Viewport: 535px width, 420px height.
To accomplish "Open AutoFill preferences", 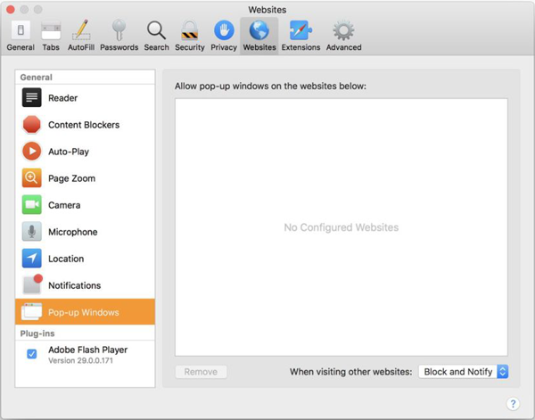I will tap(83, 35).
